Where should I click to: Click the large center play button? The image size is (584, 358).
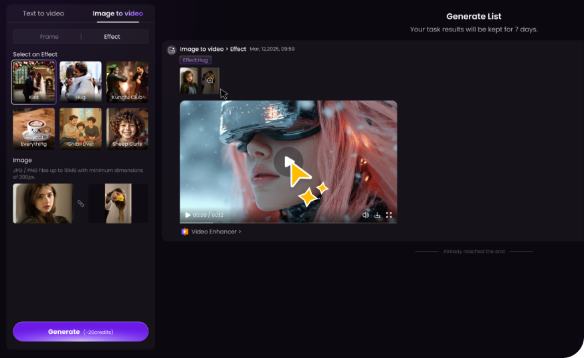tap(288, 161)
